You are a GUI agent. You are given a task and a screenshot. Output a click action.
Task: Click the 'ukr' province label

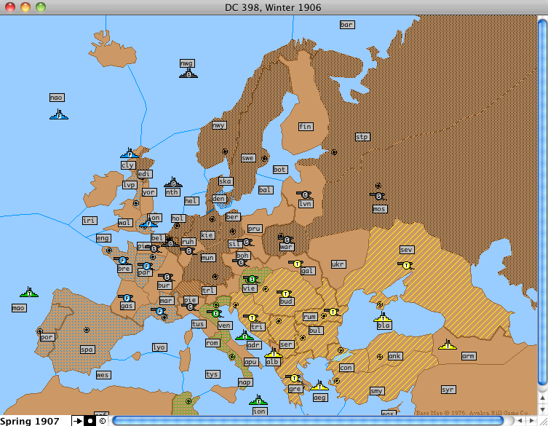[x=338, y=264]
